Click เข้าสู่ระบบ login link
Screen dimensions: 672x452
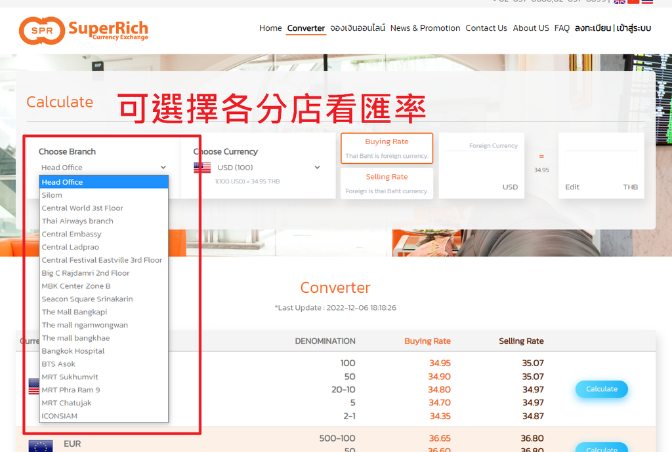click(x=634, y=28)
